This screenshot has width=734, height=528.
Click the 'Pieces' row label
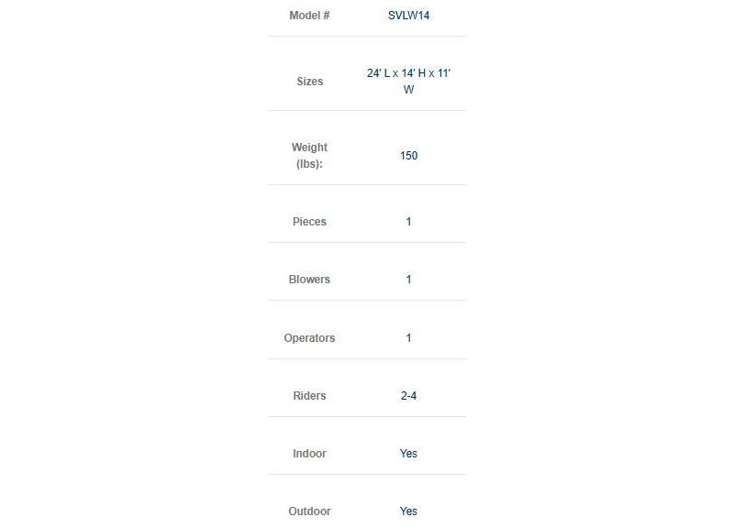click(x=309, y=222)
